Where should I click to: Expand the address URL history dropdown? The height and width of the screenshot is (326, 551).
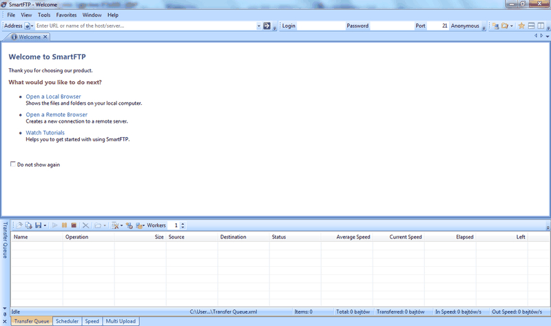(x=259, y=26)
